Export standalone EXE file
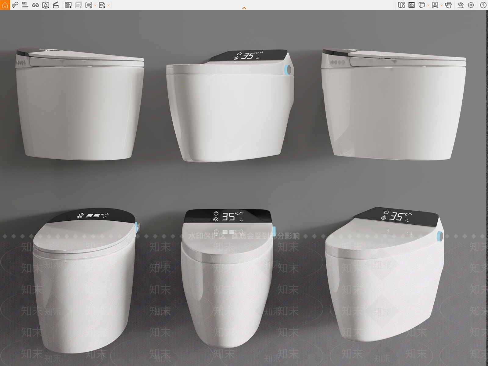Image resolution: width=488 pixels, height=366 pixels. [102, 5]
